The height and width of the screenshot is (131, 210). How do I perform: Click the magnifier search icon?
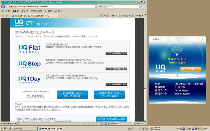141,6
